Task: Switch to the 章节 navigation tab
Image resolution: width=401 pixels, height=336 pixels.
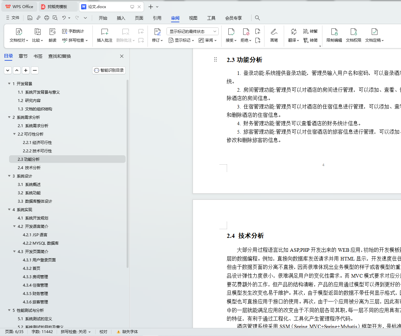Action: coord(23,56)
